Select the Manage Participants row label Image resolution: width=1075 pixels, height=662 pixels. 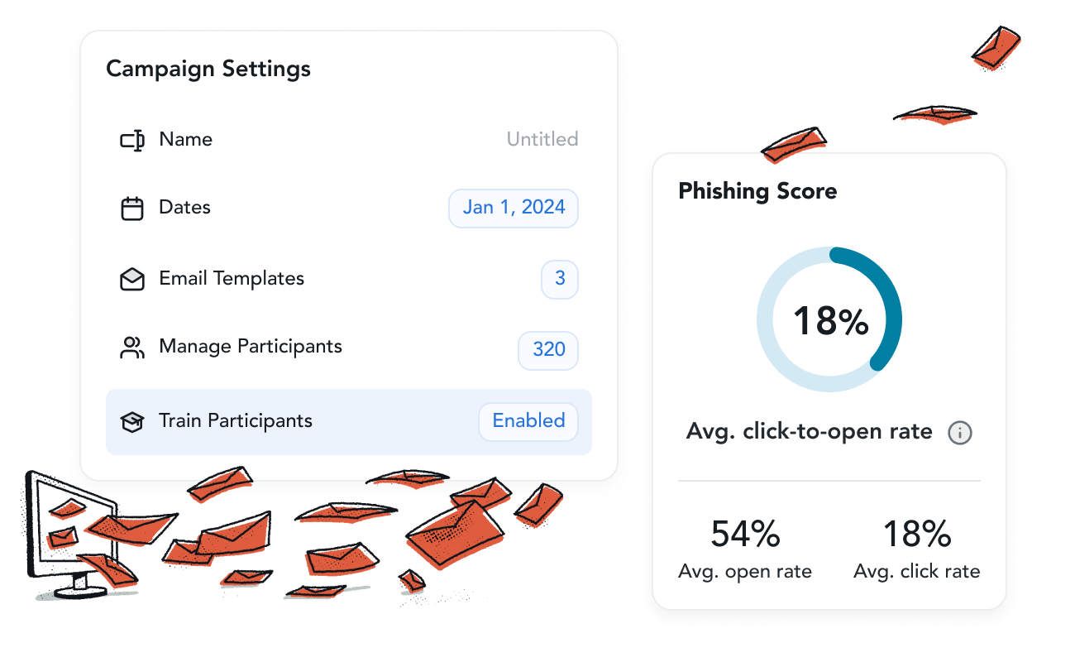click(x=251, y=347)
